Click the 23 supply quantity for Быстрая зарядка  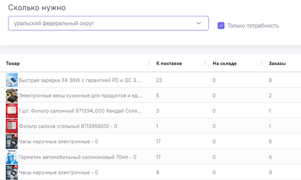[x=159, y=80]
